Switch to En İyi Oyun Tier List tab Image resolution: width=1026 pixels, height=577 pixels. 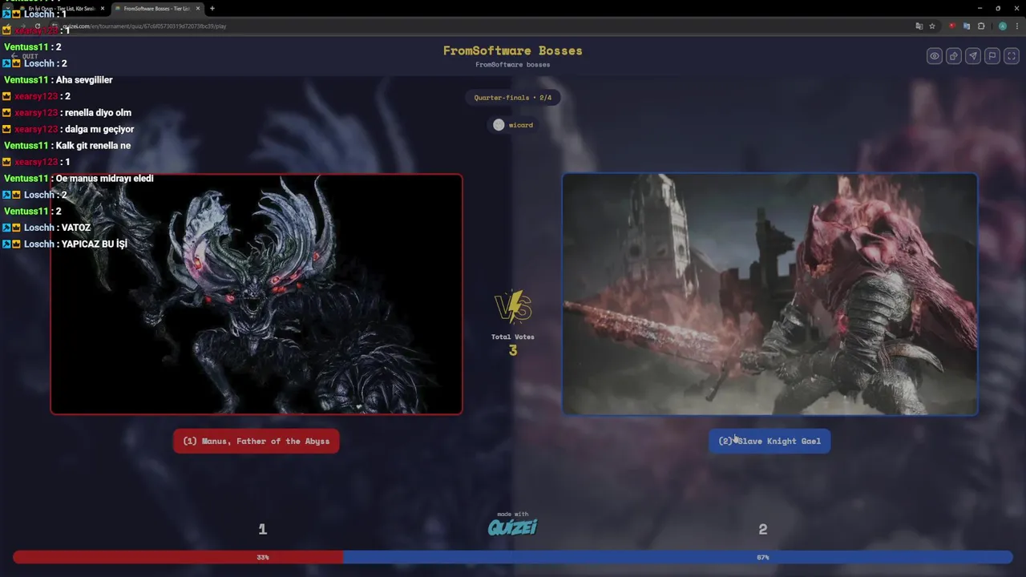pos(60,9)
